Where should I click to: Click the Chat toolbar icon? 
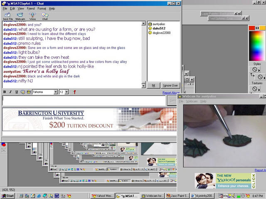(x=45, y=17)
